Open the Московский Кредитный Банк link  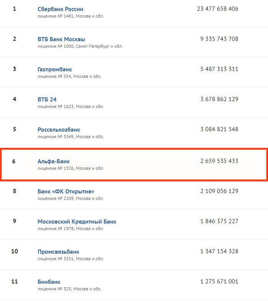pyautogui.click(x=77, y=222)
